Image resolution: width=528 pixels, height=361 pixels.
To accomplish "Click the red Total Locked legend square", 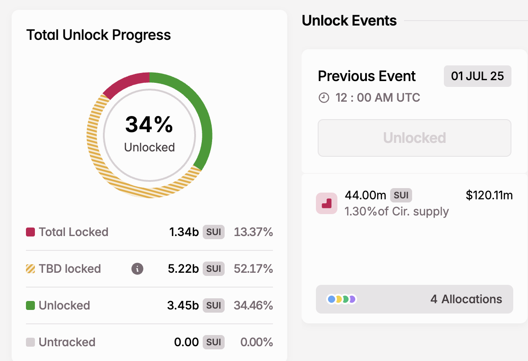I will (x=30, y=232).
